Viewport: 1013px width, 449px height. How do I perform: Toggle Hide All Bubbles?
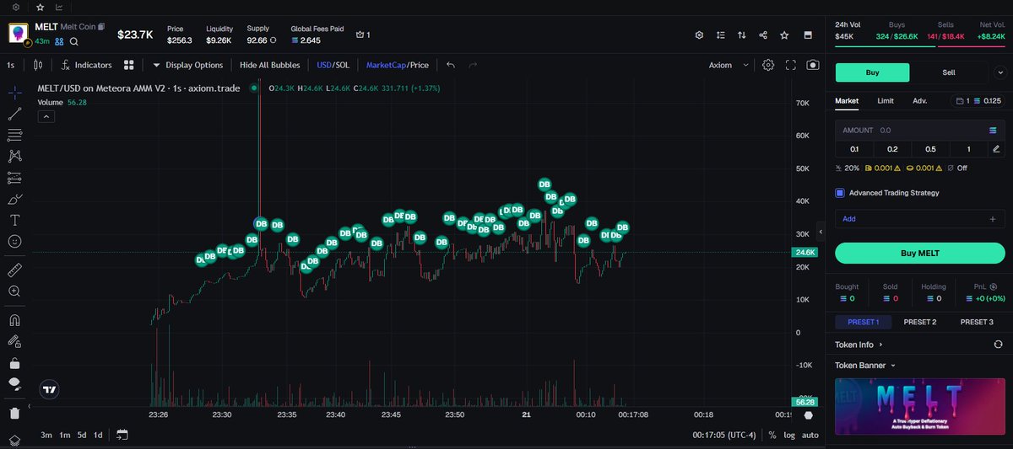[x=271, y=65]
